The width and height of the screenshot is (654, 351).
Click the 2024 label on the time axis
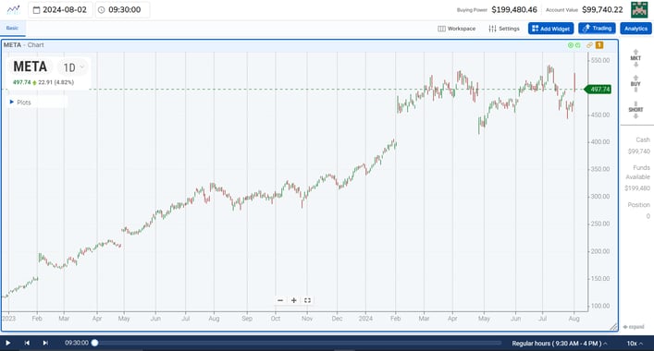click(x=365, y=319)
